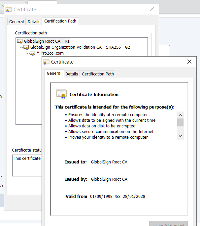Select the General tab in the front Certificate window
Screen dimensions: 200x226
point(54,73)
